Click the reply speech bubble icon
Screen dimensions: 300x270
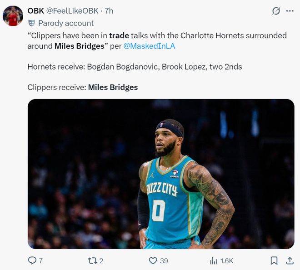click(32, 260)
